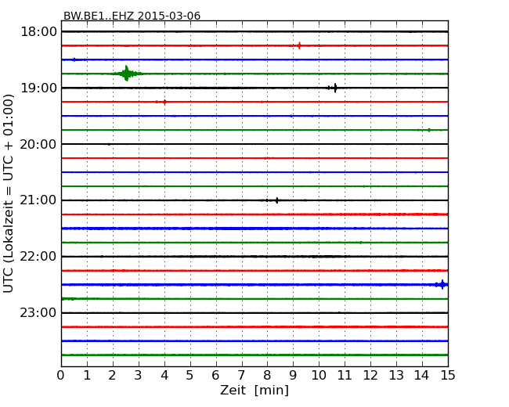
Task: Click the black spike on the 21:00 trace
Action: (x=276, y=200)
